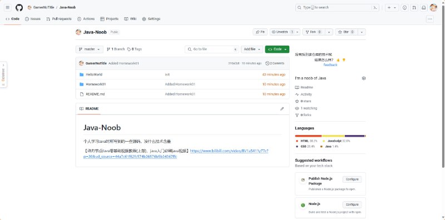Image resolution: width=445 pixels, height=220 pixels.
Task: View the 0 Tags link
Action: [x=135, y=49]
